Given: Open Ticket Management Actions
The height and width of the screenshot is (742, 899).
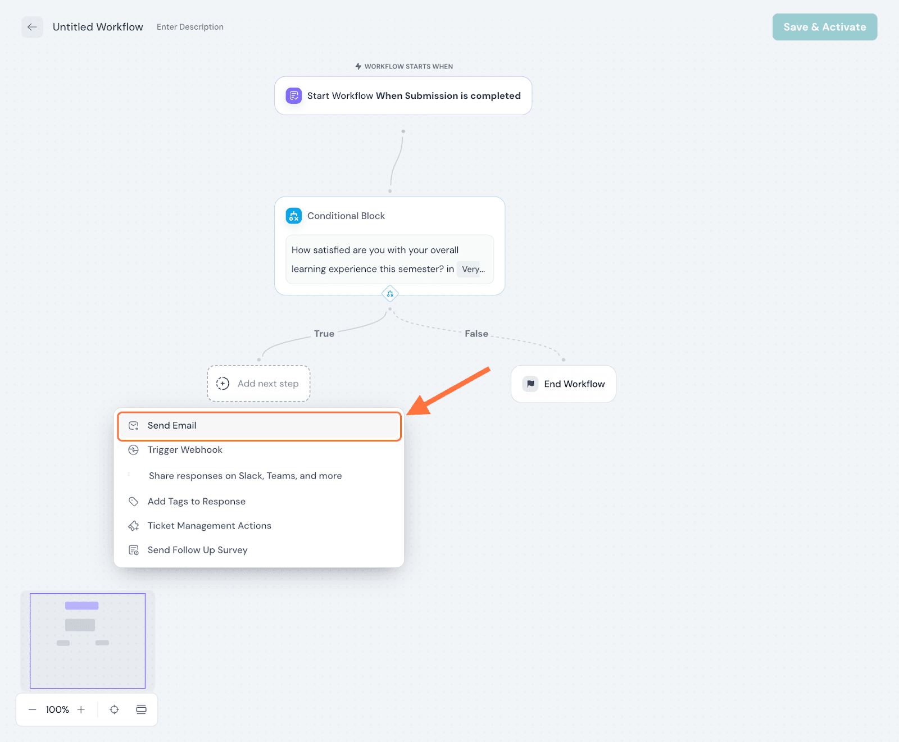Looking at the screenshot, I should point(209,526).
